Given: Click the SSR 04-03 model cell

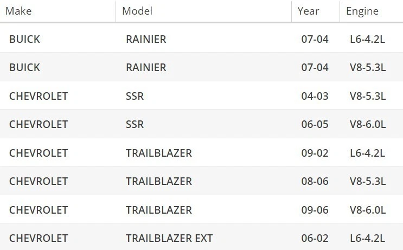Looking at the screenshot, I should 135,96.
